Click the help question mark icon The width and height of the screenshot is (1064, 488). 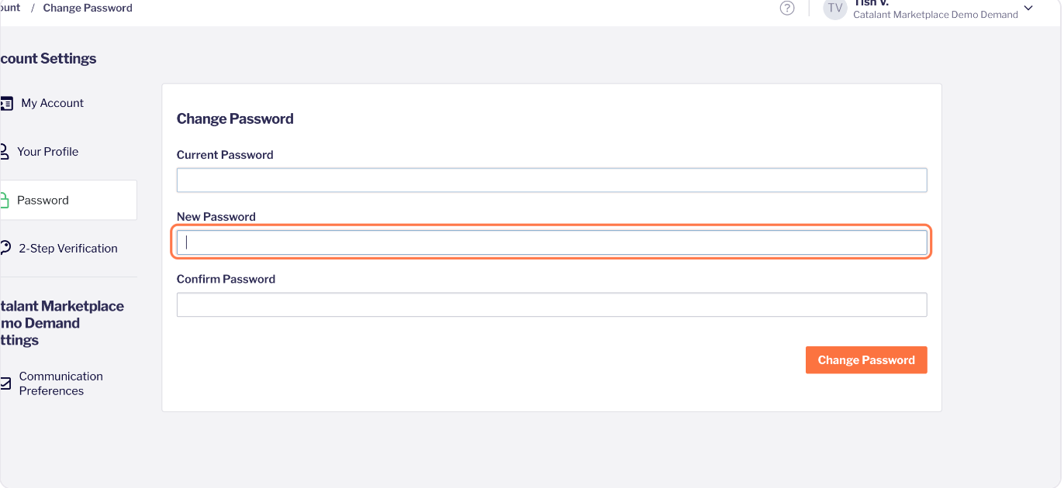787,9
